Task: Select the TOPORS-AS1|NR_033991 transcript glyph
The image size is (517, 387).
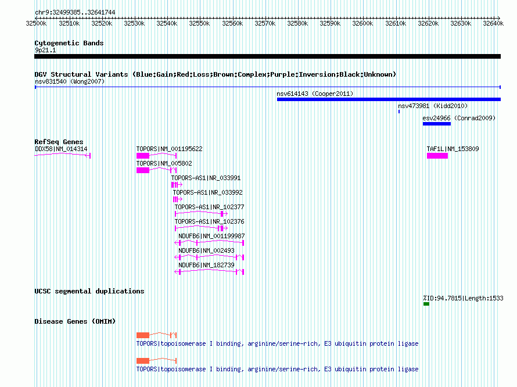Action: click(177, 185)
